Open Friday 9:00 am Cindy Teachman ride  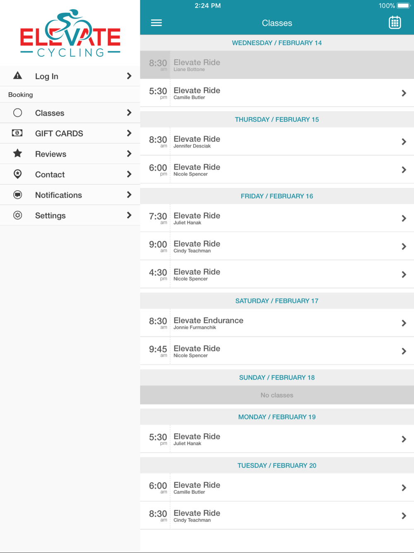tap(277, 246)
